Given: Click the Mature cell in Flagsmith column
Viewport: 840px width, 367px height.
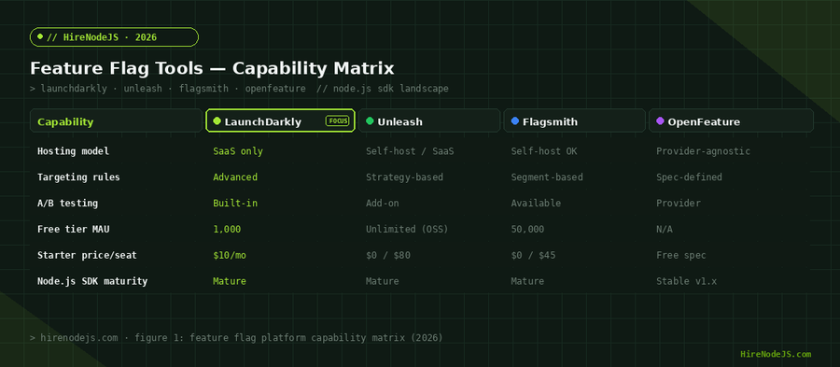Looking at the screenshot, I should coord(527,281).
